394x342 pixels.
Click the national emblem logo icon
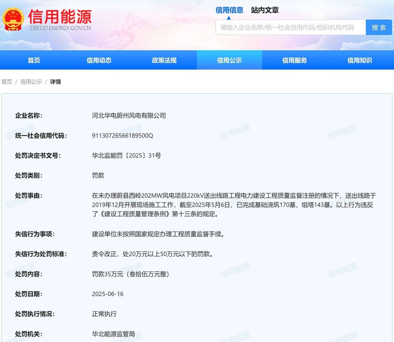coord(13,19)
